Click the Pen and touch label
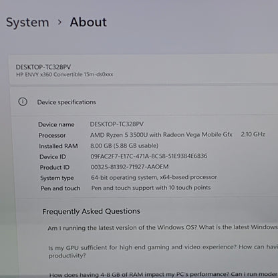Viewport: 278px width, 278px height. click(x=60, y=188)
